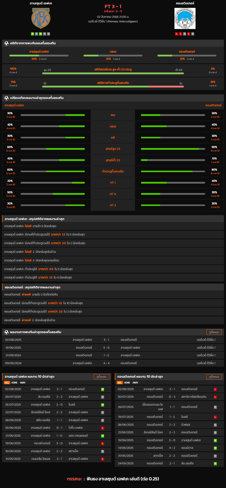Image resolution: width=226 pixels, height=488 pixels.
Task: Click D badge in Kongsvinger list row 31/05/2025
Action: 215,456
